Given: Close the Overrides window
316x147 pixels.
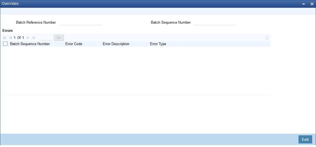Looking at the screenshot, I should coord(312,4).
